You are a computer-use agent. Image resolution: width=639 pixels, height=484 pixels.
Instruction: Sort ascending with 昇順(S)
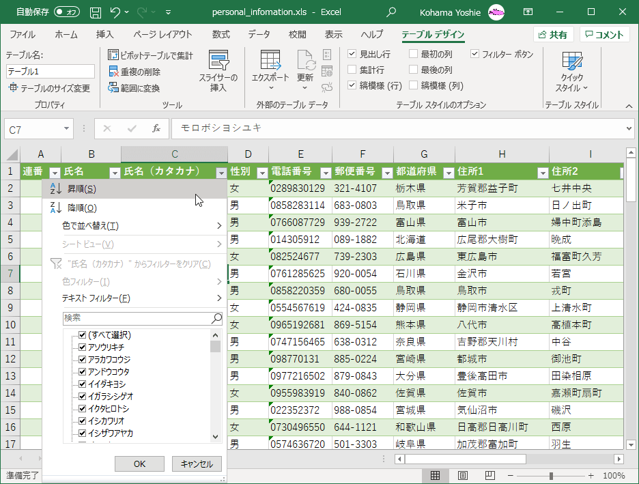click(134, 189)
